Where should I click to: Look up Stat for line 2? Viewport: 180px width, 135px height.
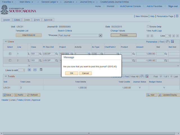166,60
